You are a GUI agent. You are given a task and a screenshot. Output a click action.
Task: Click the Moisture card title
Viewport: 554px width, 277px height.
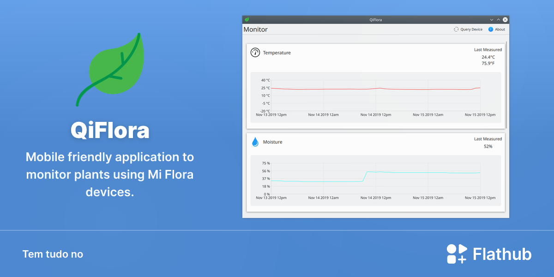(272, 142)
